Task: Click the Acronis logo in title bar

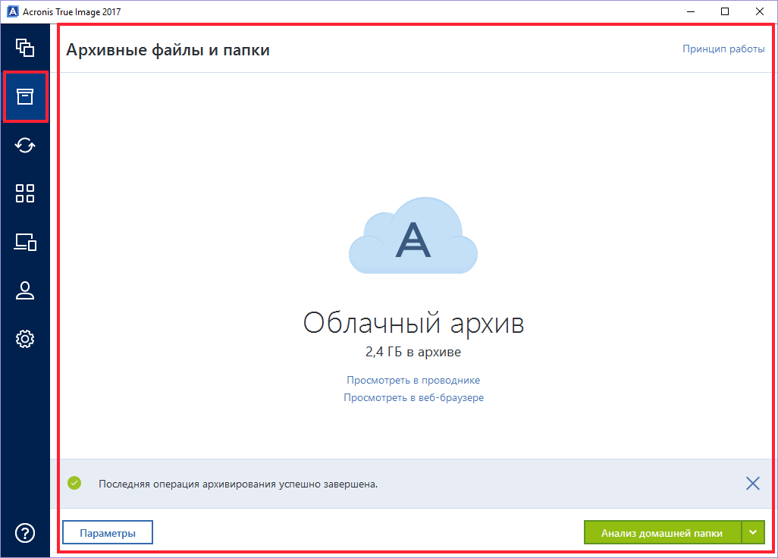Action: tap(11, 11)
